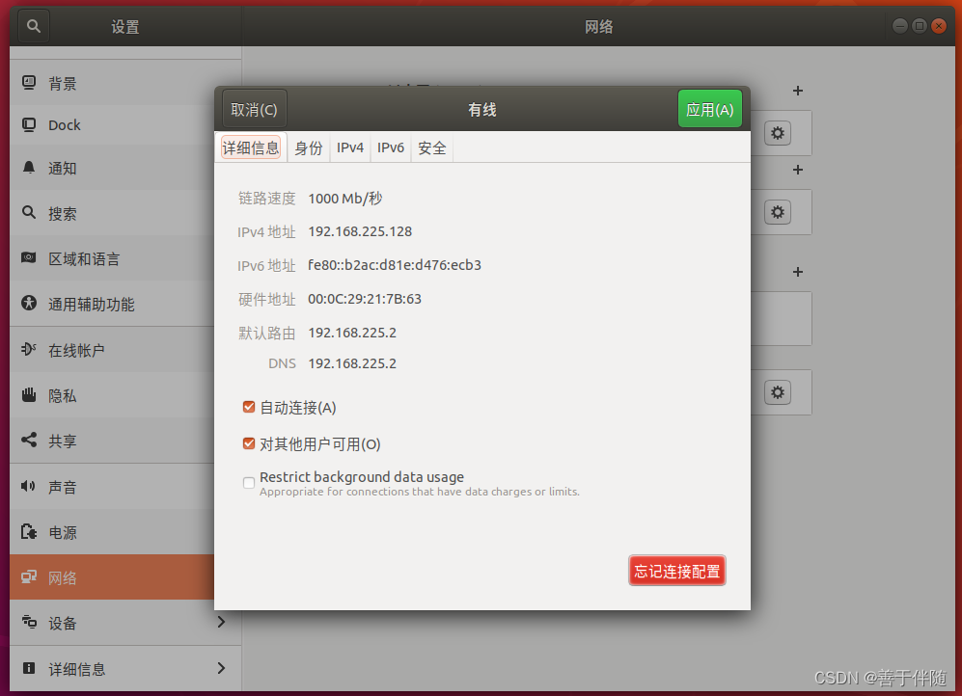962x696 pixels.
Task: Expand the sidebar 详细信息 chevron arrow
Action: (x=222, y=668)
